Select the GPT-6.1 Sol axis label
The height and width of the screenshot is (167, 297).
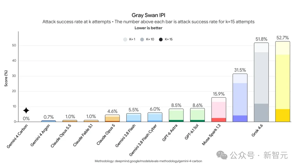coord(191,132)
